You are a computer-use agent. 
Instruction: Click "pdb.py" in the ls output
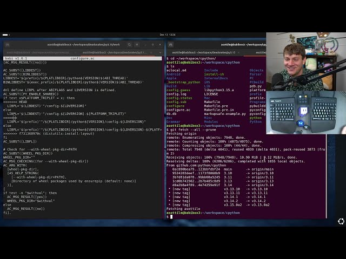pyautogui.click(x=256, y=86)
